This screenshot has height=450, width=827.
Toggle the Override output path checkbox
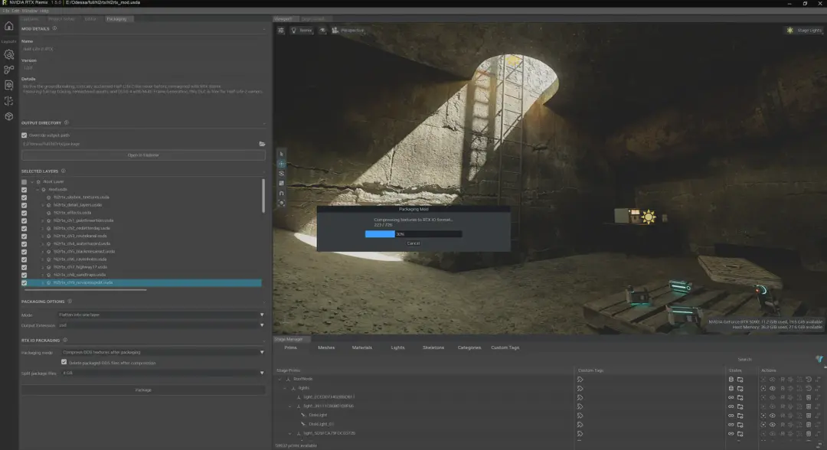tap(25, 135)
